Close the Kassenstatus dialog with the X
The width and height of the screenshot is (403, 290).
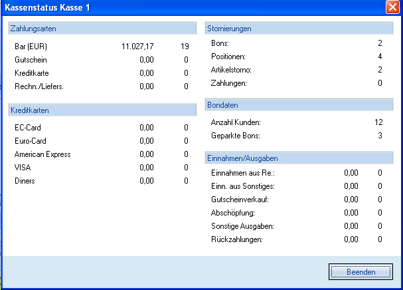click(x=392, y=7)
